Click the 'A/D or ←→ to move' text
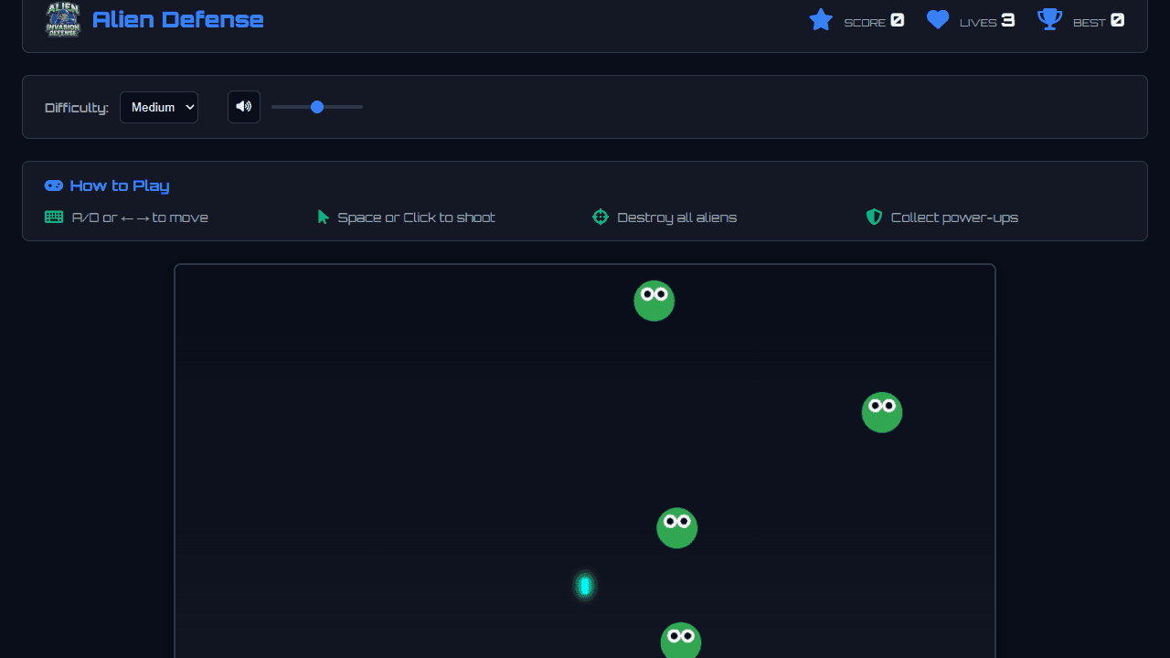 point(140,218)
